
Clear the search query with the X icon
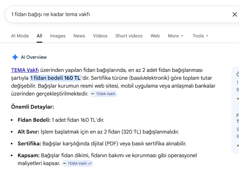(234, 14)
